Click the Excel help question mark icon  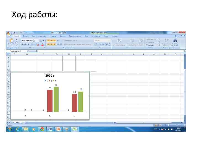(176, 36)
